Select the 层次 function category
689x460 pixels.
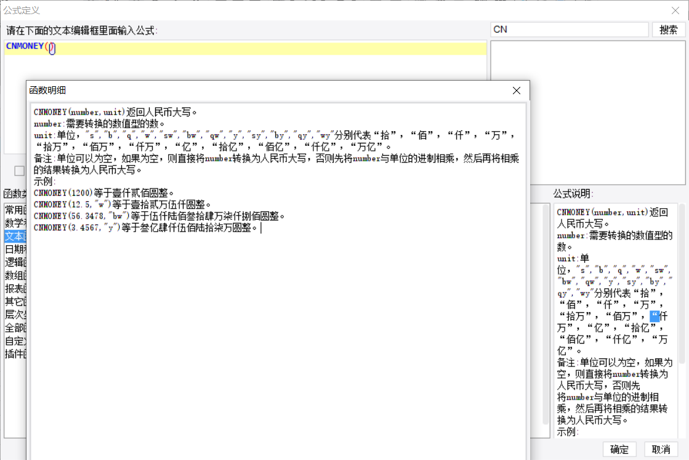(15, 315)
